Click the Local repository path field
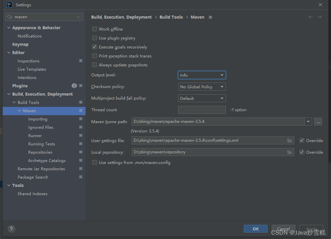331x239 pixels. (x=213, y=152)
